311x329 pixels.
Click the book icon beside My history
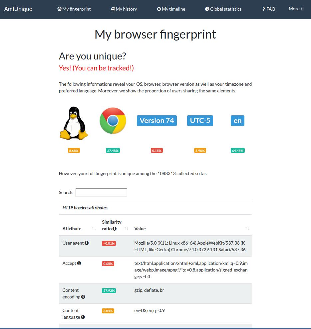click(113, 9)
